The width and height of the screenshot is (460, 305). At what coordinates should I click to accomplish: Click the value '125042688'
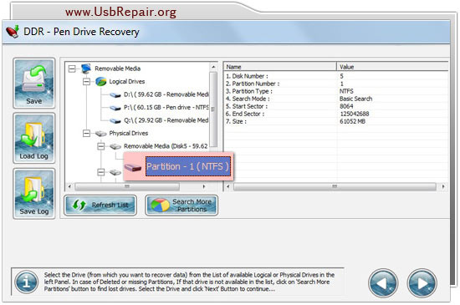tap(355, 114)
